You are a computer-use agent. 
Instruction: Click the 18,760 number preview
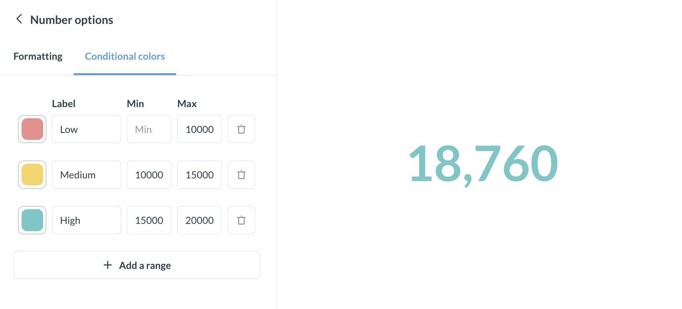click(483, 164)
